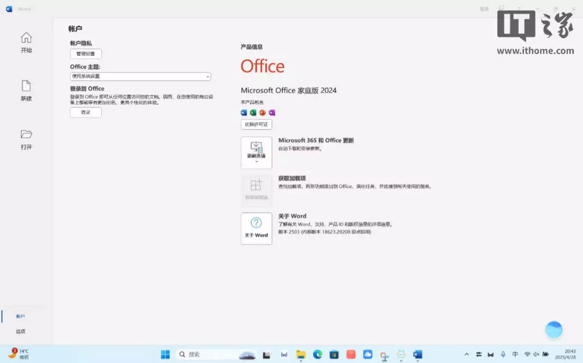Click the blue floating circle icon

point(554,330)
